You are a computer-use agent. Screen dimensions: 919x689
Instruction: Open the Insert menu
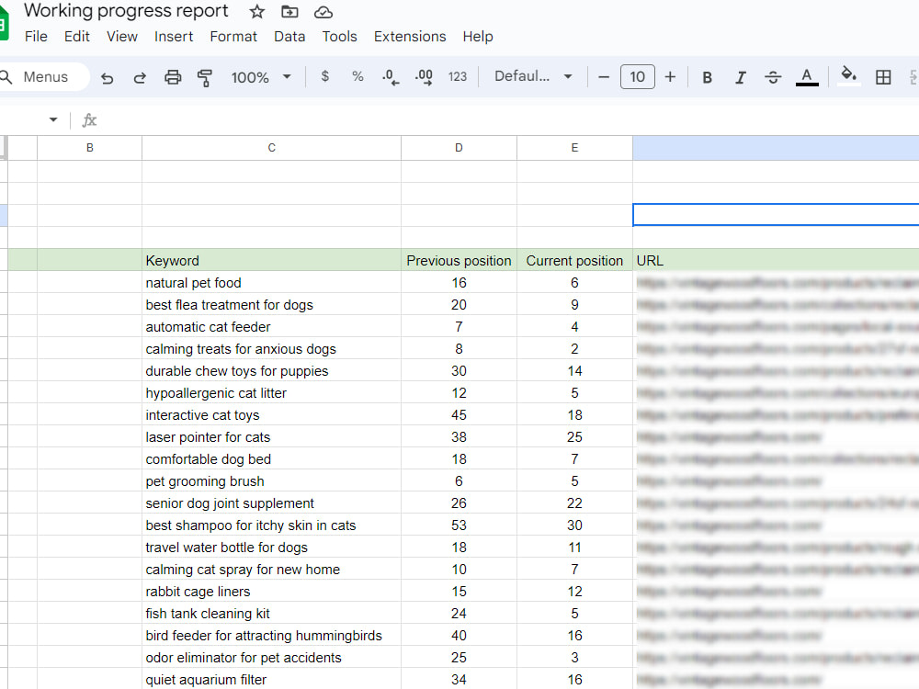[174, 37]
